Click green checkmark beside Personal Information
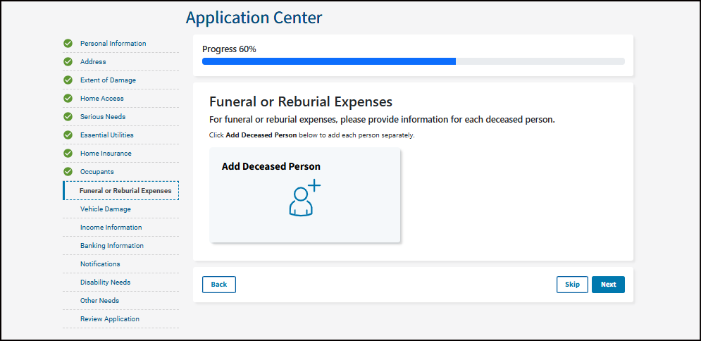701x341 pixels. tap(68, 44)
